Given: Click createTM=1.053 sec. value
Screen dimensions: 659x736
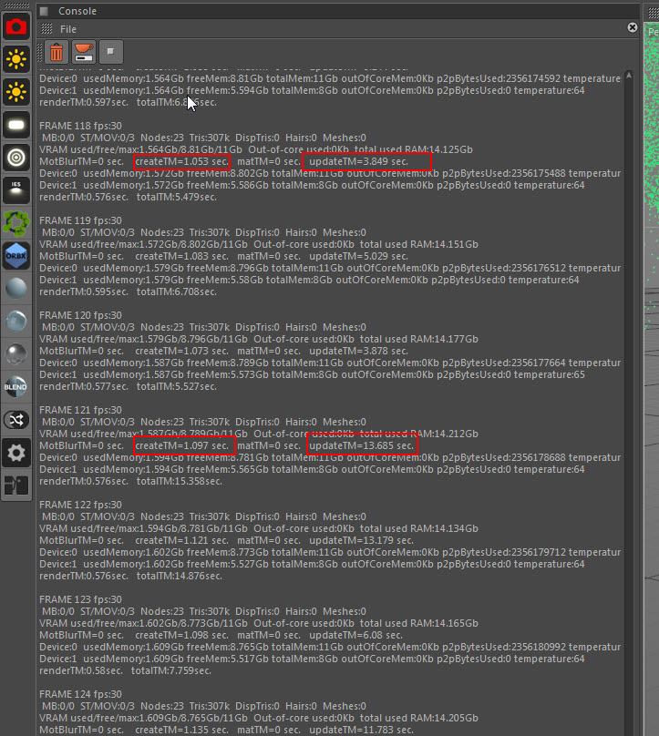Looking at the screenshot, I should 181,161.
